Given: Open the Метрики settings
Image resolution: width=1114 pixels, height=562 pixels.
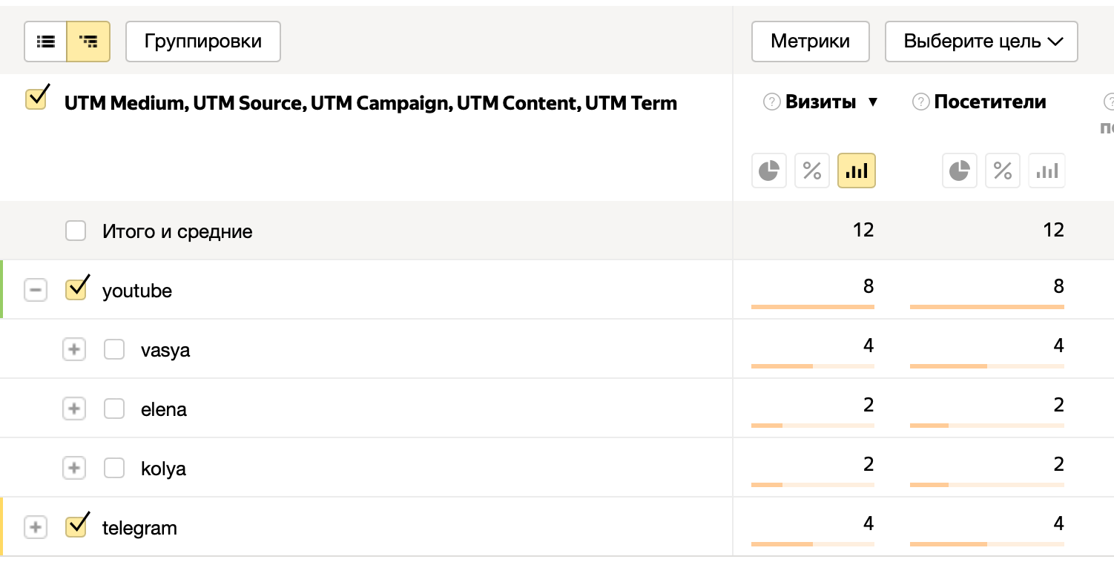Looking at the screenshot, I should [x=810, y=42].
